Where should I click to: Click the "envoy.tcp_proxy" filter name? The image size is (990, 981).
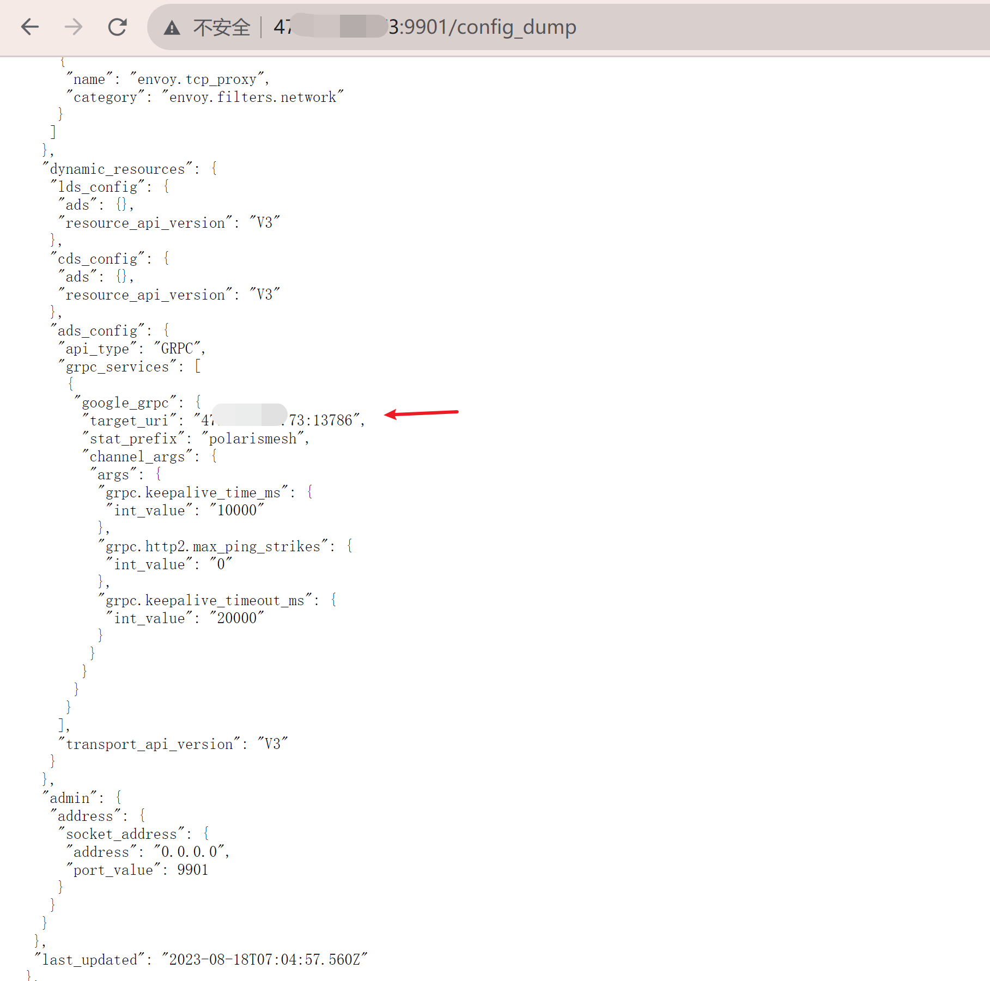click(x=198, y=79)
